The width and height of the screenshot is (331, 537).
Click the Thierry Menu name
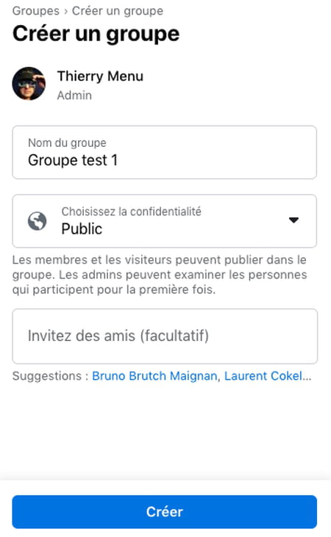100,76
